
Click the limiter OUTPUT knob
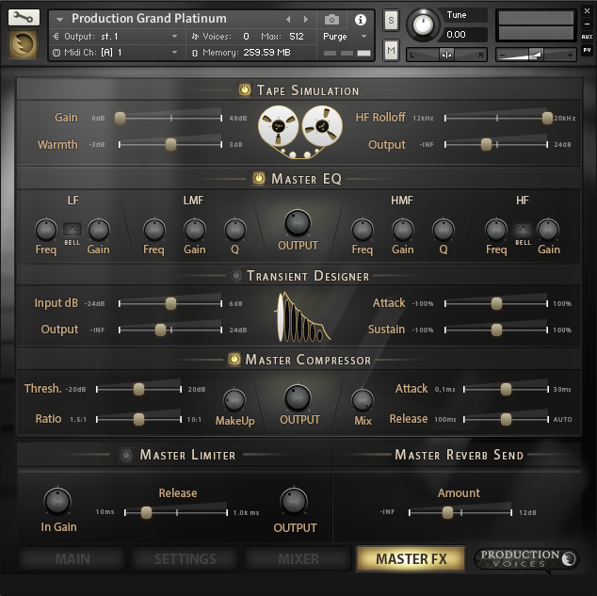pyautogui.click(x=294, y=501)
